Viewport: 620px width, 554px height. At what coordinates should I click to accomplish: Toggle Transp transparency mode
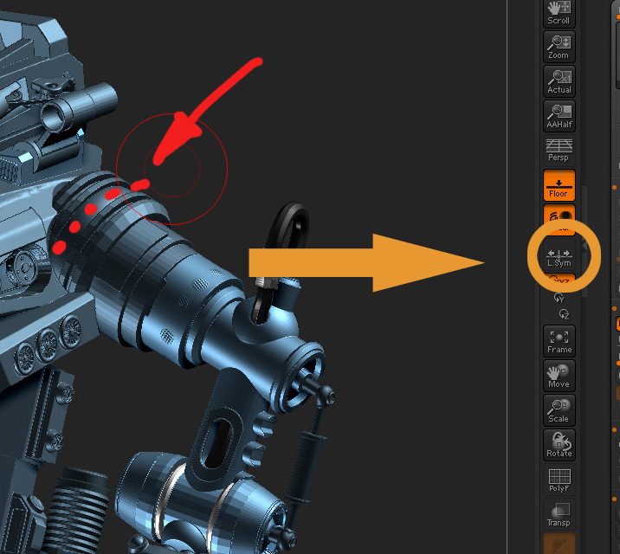[x=559, y=514]
